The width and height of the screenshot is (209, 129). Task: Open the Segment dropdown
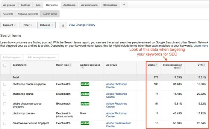(9, 25)
